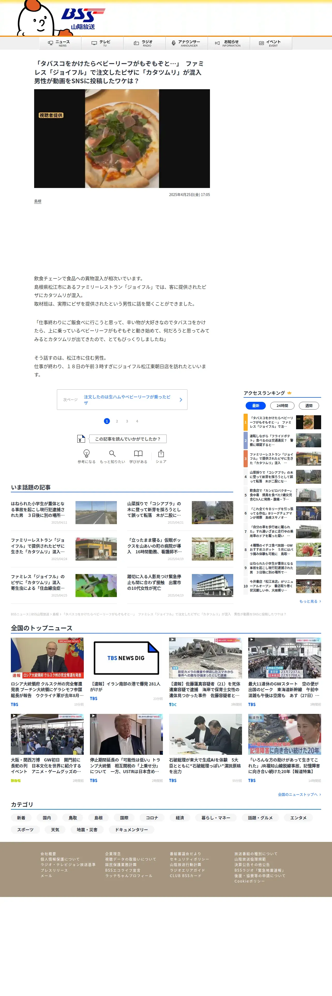Open article 立ったまま寝る 仮眠ボックス
Image resolution: width=332 pixels, height=996 pixels.
[180, 549]
